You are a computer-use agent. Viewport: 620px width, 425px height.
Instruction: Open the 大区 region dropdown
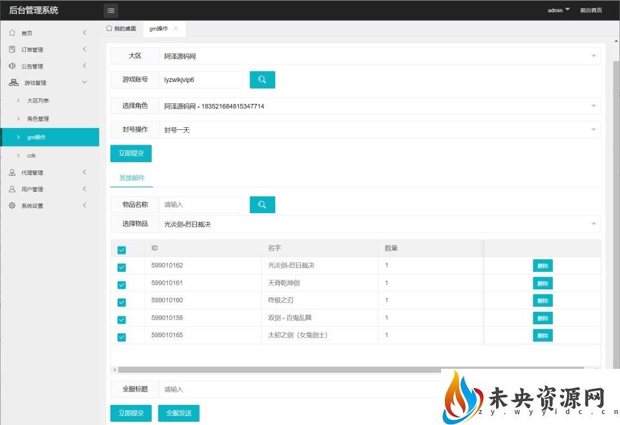tap(380, 56)
